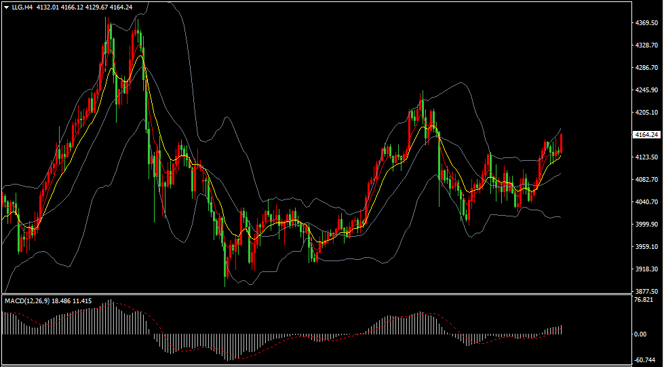Select the 76.821 MACD scale label
The image size is (664, 367).
click(x=644, y=300)
